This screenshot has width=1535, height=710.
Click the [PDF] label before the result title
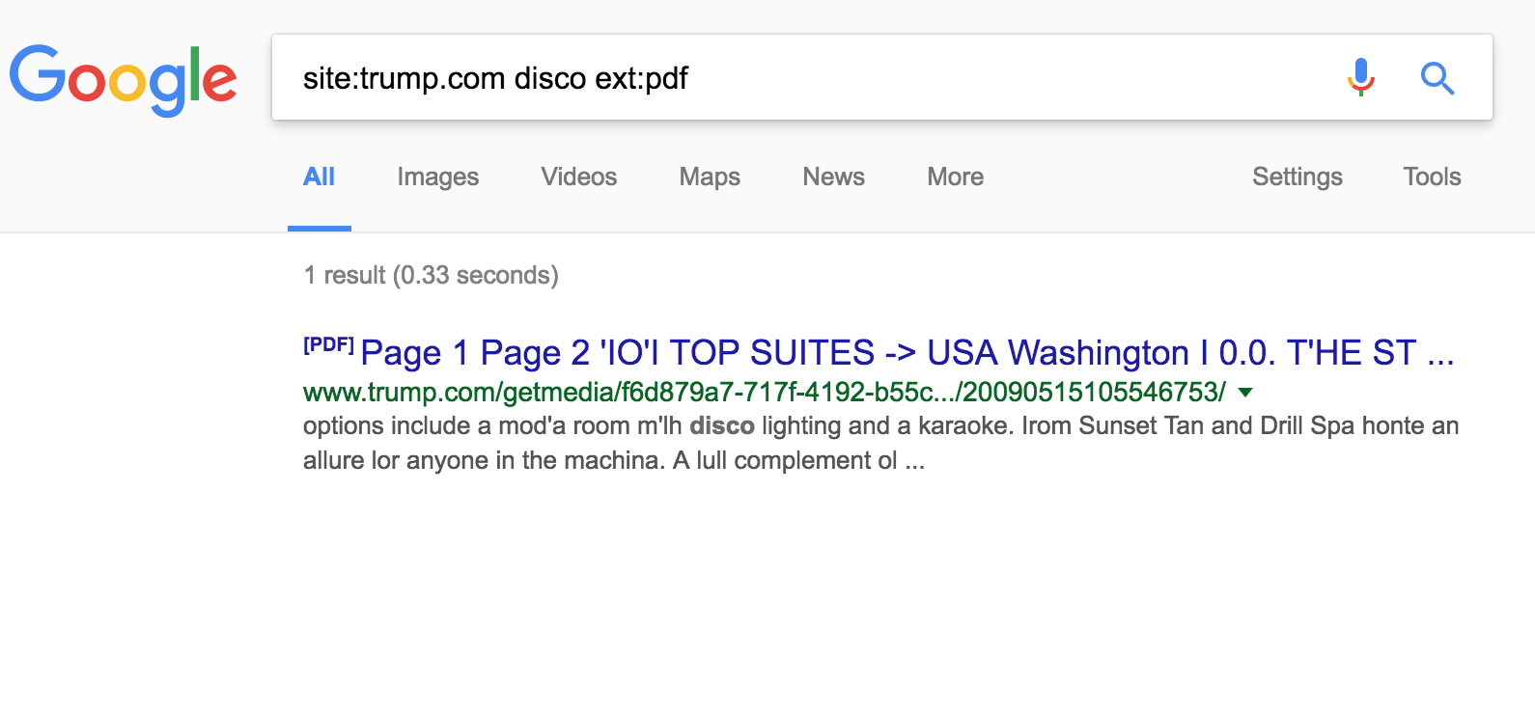(328, 345)
